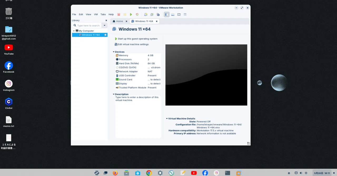Screen dimensions: 337x176
Task: Collapse the Description section
Action: pyautogui.click(x=114, y=94)
